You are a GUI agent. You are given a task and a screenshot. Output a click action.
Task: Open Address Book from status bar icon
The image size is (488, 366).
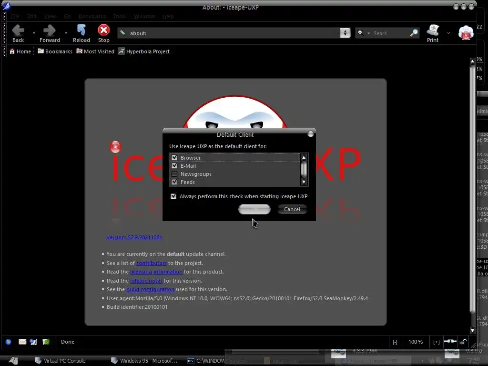(x=46, y=342)
